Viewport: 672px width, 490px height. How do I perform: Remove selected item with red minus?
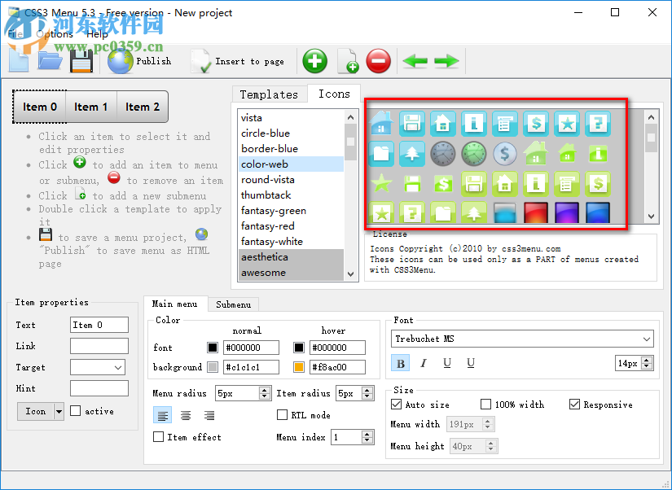tap(377, 60)
